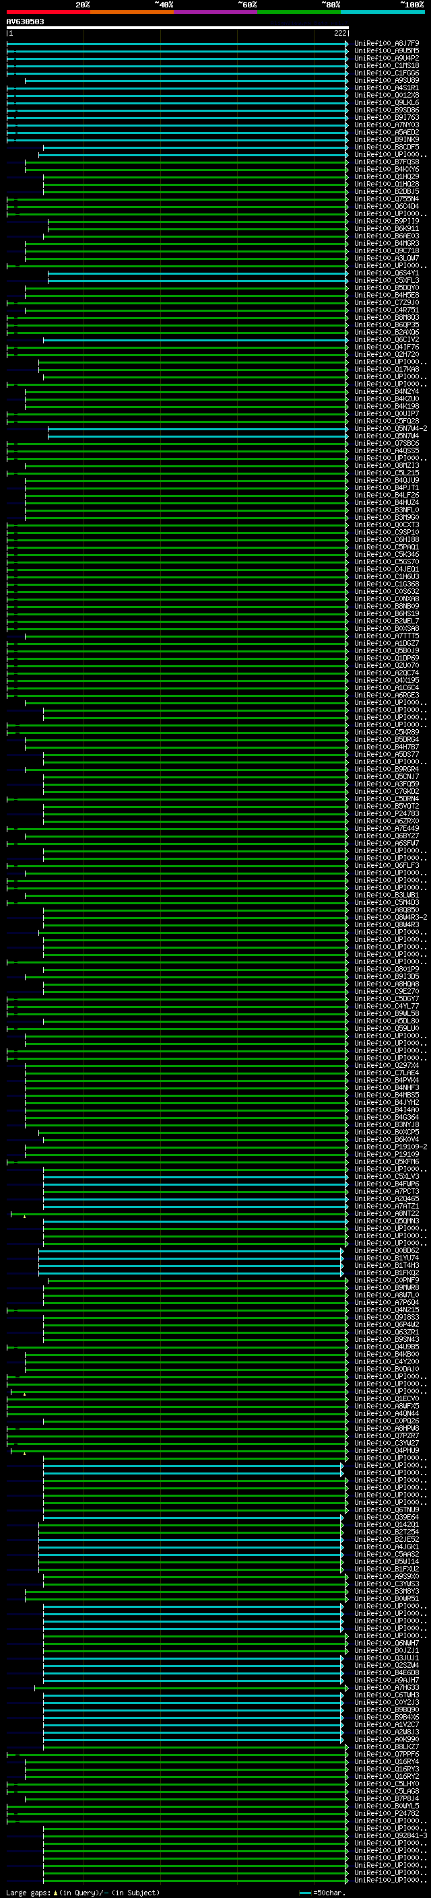Click the green alignment bar for UniRef100_A6RGE3
This screenshot has height=1898, width=431.
coord(178,696)
